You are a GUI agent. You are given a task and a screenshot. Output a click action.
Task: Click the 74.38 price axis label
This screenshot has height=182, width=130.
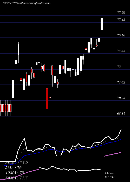point(121,51)
